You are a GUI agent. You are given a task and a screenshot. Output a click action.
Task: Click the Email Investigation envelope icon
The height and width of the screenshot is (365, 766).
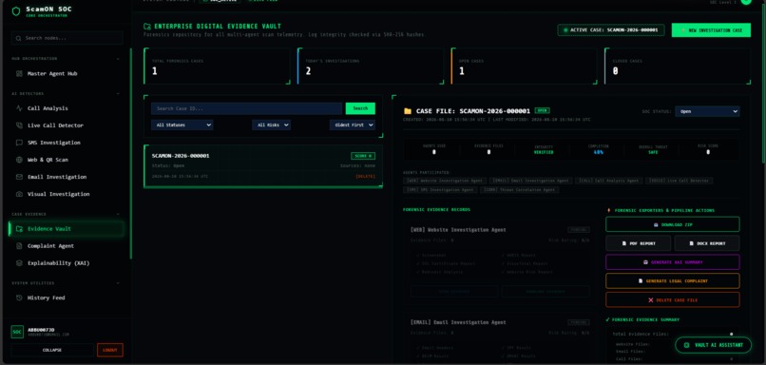tap(19, 177)
